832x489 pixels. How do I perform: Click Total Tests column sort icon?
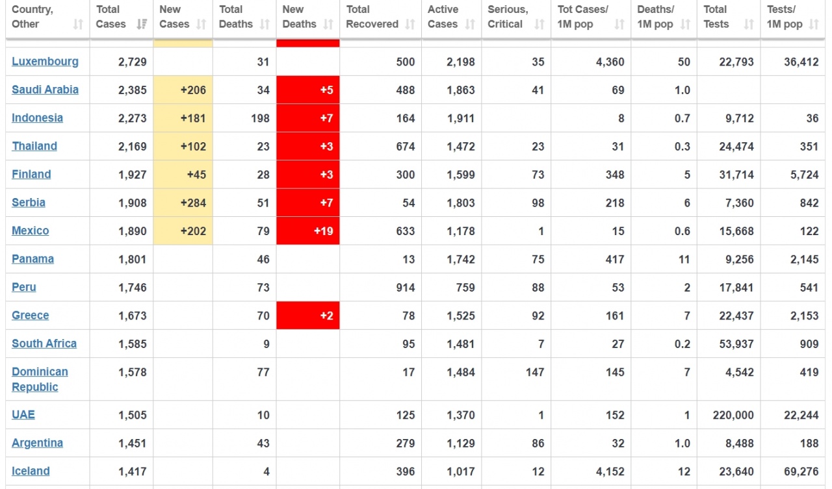coord(749,25)
